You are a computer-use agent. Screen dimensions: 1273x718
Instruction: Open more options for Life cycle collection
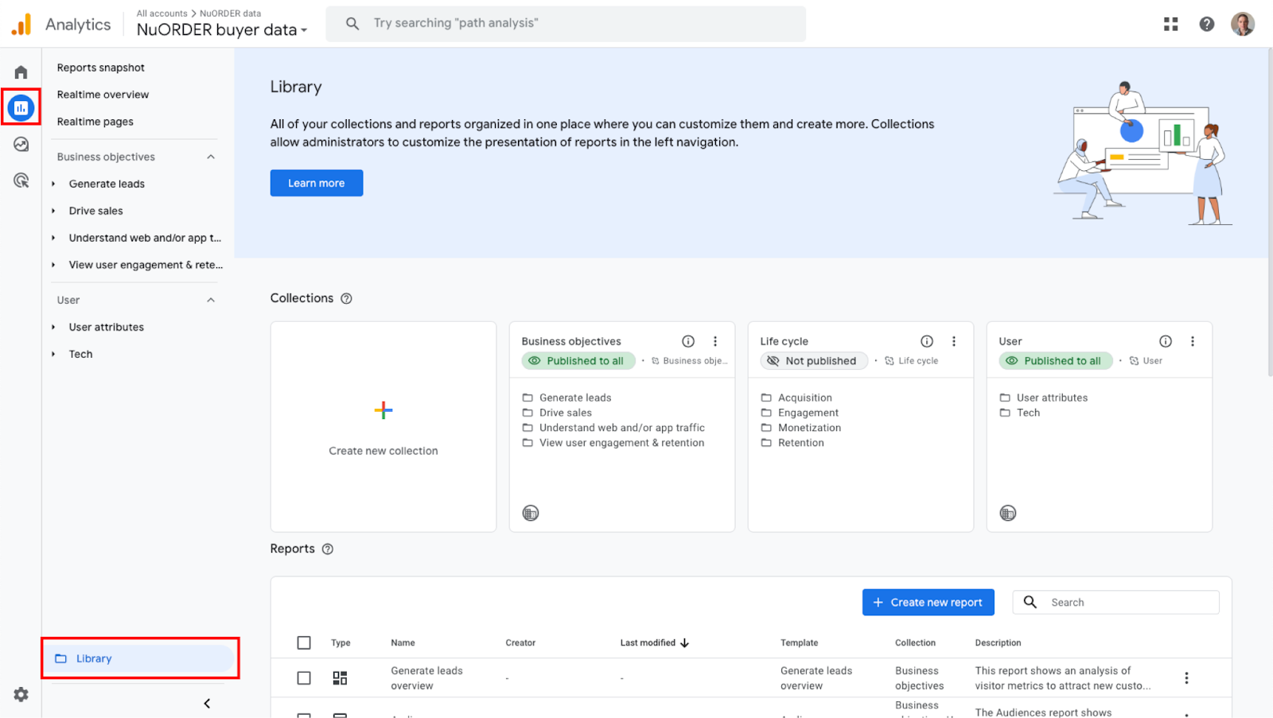pos(954,341)
